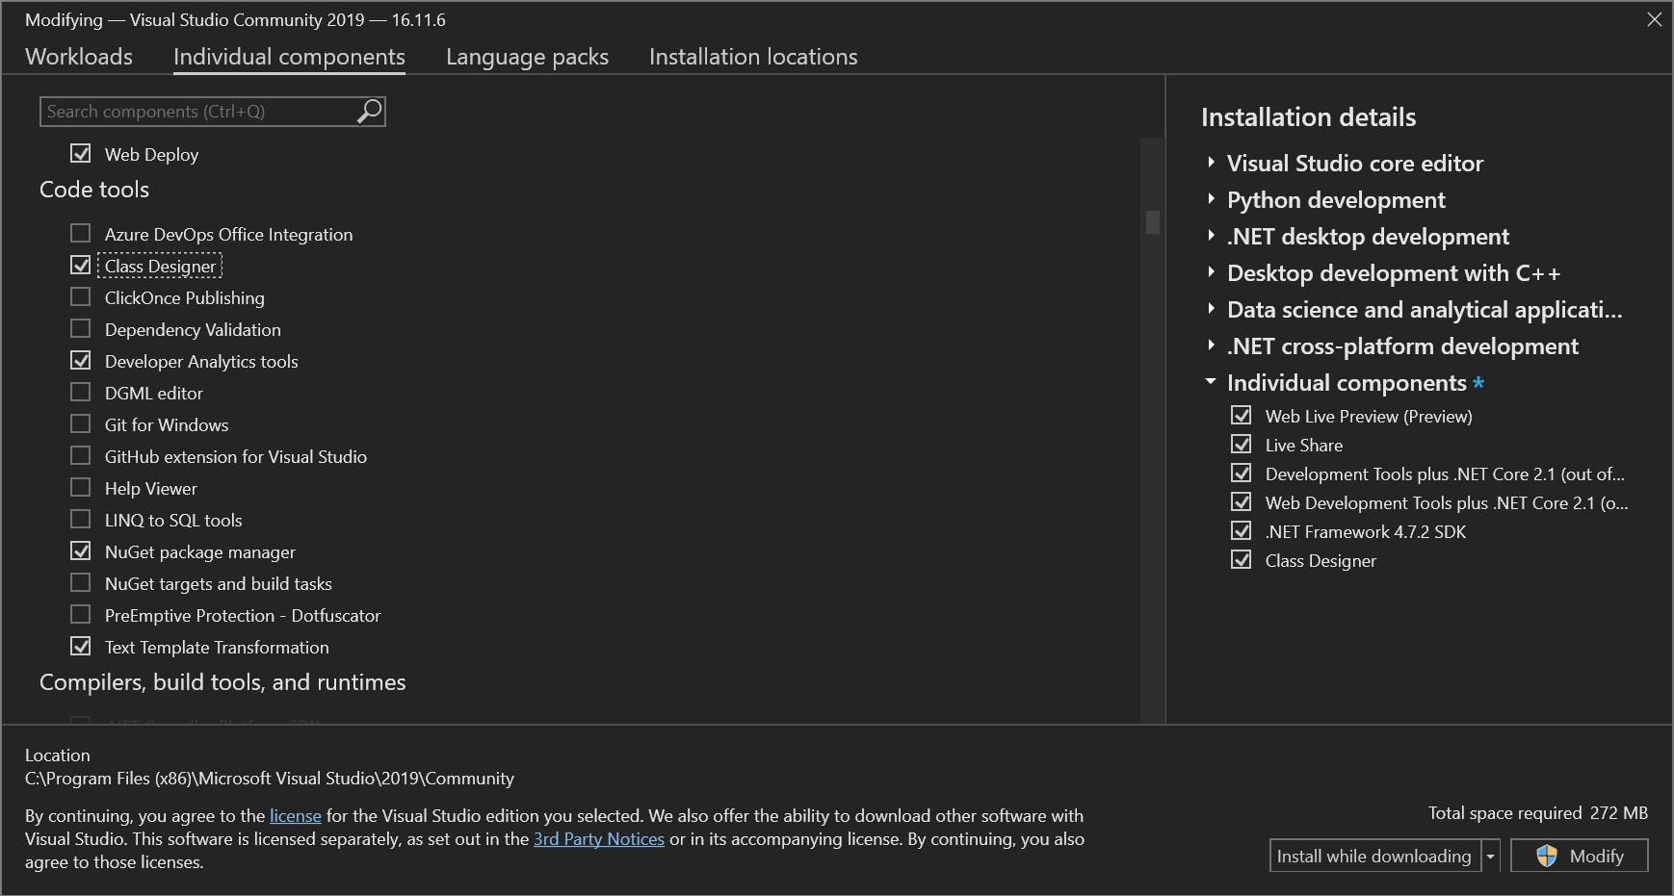Viewport: 1674px width, 896px height.
Task: Open the install options dropdown arrow
Action: click(1492, 856)
